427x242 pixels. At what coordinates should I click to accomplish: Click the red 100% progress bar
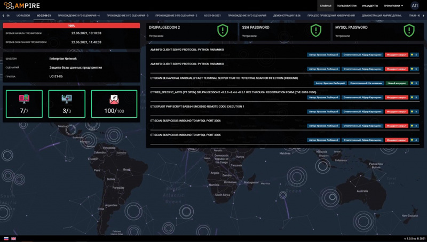(72, 26)
